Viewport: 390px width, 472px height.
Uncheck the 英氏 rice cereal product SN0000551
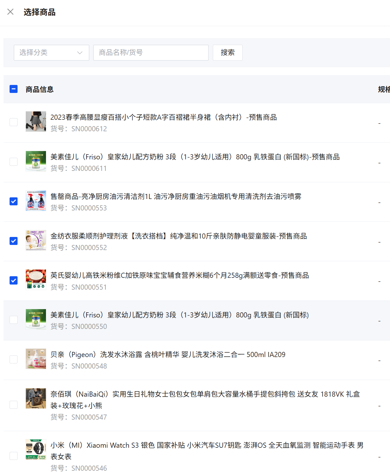tap(14, 281)
